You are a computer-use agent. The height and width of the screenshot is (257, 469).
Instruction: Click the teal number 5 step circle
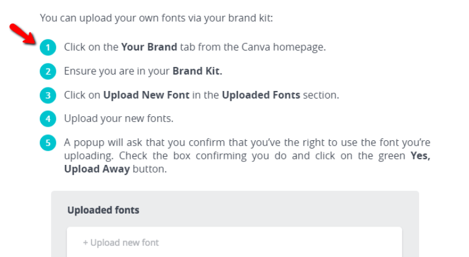47,143
